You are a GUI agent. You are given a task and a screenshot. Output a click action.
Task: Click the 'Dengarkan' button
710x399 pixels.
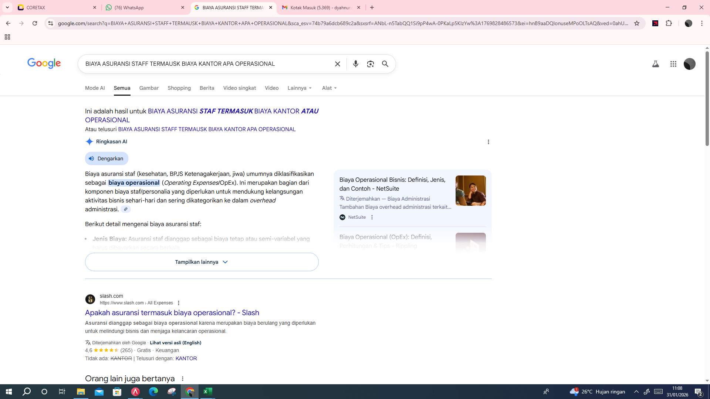point(106,158)
